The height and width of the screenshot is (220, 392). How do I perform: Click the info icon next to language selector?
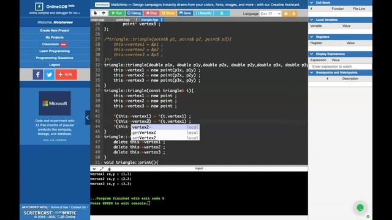[286, 13]
